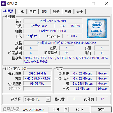
Task: Click the 工具 button
Action: coord(56,109)
